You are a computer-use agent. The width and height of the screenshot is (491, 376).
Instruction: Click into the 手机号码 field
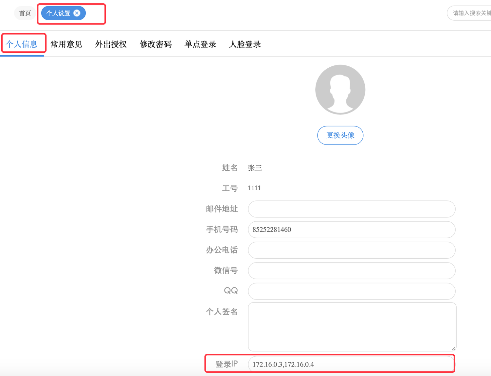click(352, 230)
